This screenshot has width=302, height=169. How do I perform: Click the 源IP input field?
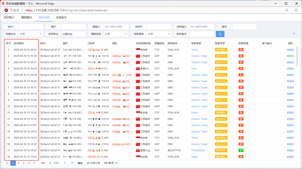click(x=74, y=27)
